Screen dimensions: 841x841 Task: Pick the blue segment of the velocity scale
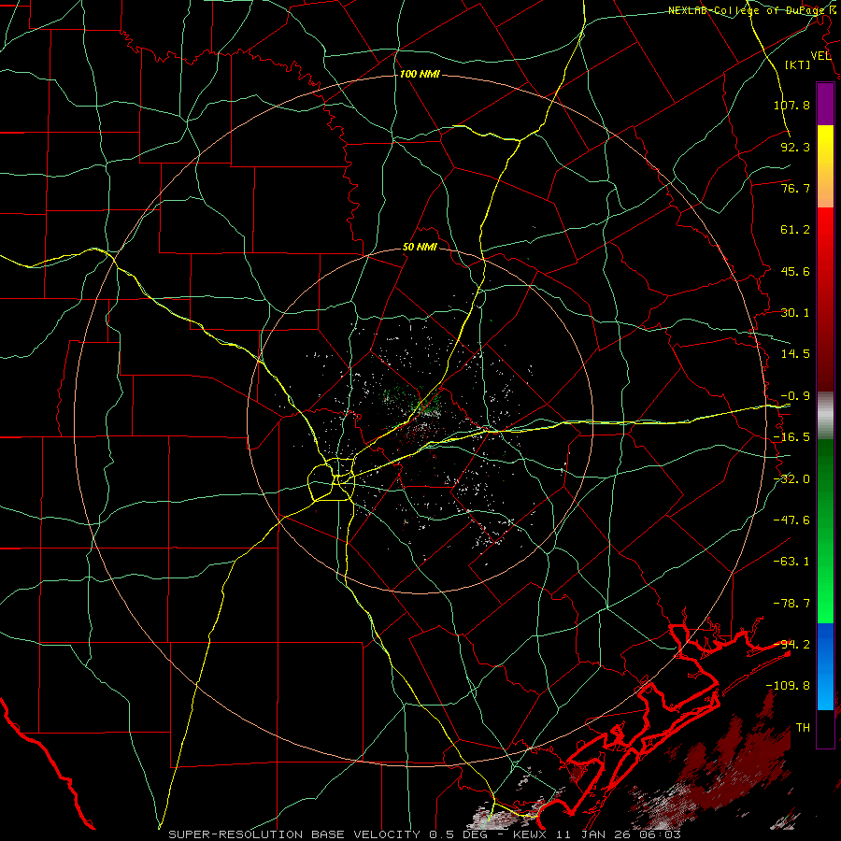pos(825,666)
